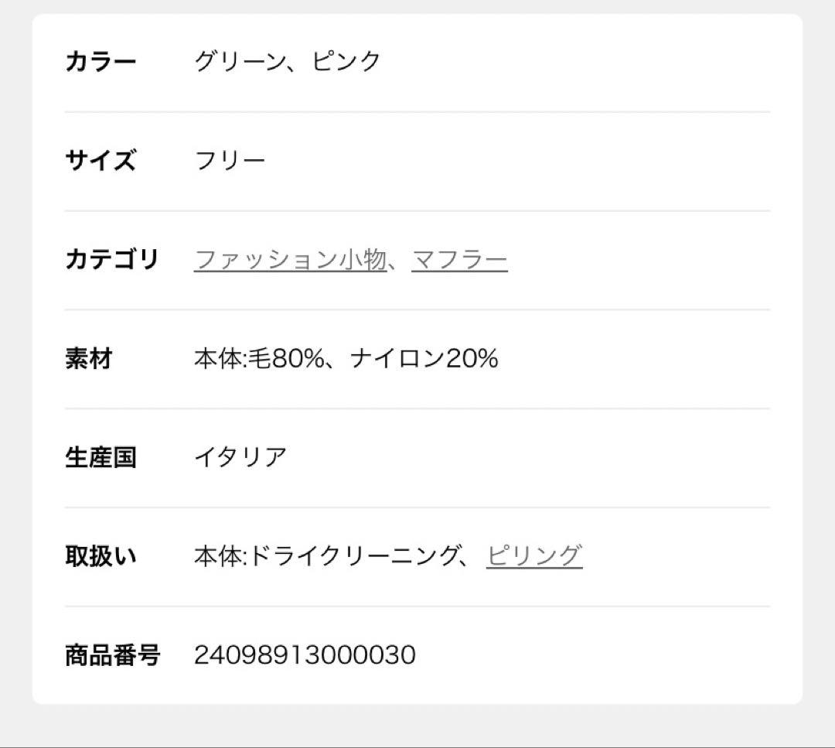
Task: Click 本体 prefix in the 素材 row
Action: [217, 359]
